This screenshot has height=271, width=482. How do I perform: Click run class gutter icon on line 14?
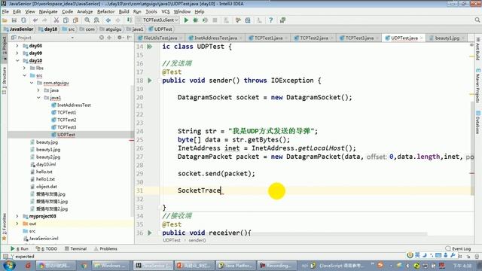click(x=150, y=47)
